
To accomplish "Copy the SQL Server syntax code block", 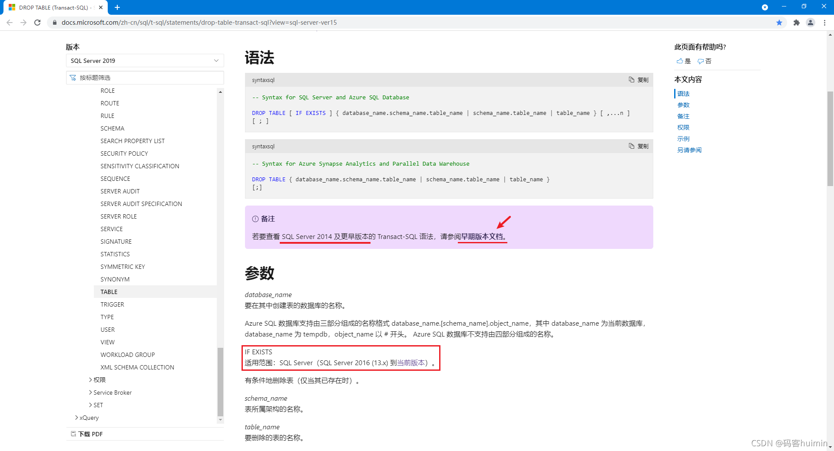I will 639,80.
